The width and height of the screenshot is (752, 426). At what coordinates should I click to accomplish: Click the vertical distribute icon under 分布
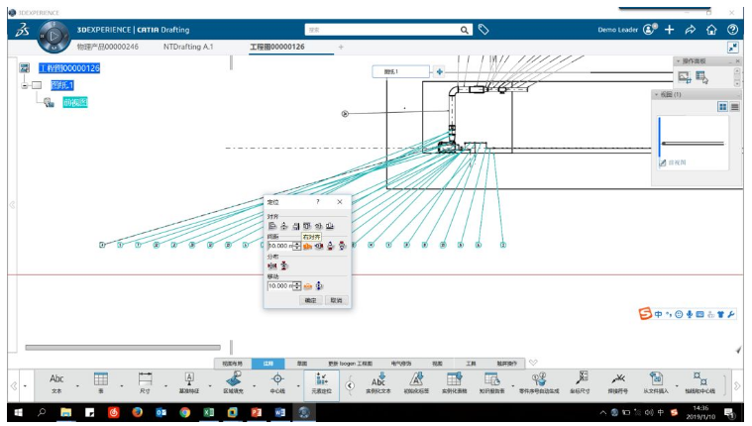pyautogui.click(x=284, y=266)
